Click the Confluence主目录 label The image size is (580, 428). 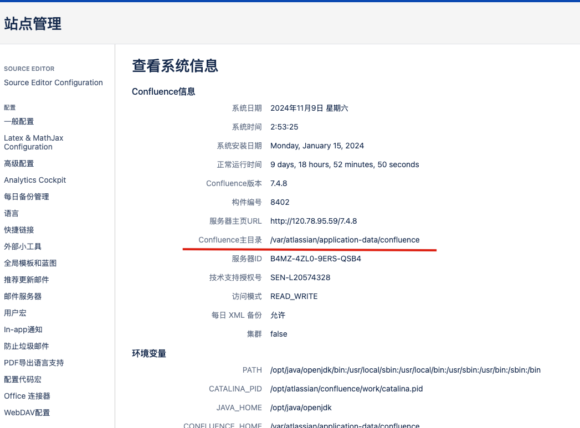[230, 240]
